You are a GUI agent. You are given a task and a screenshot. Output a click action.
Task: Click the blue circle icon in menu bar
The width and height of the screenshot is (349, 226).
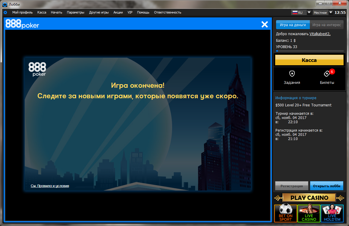pyautogui.click(x=5, y=12)
